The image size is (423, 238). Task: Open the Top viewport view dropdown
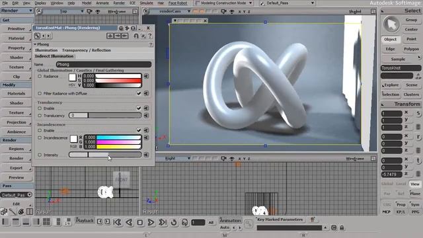pos(82,11)
